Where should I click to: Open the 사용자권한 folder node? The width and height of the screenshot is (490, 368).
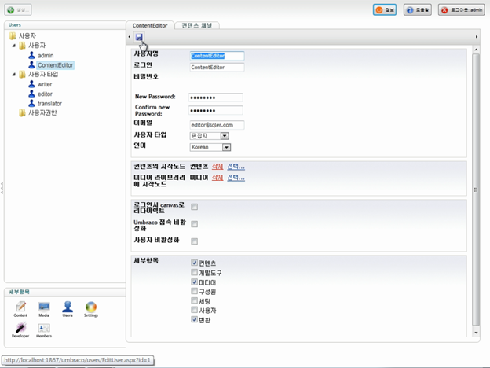tap(42, 112)
